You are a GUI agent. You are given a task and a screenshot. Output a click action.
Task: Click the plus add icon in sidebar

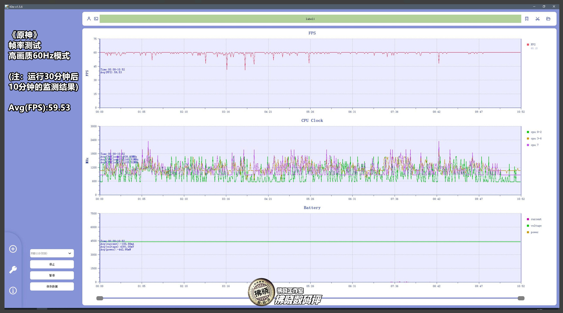point(13,249)
